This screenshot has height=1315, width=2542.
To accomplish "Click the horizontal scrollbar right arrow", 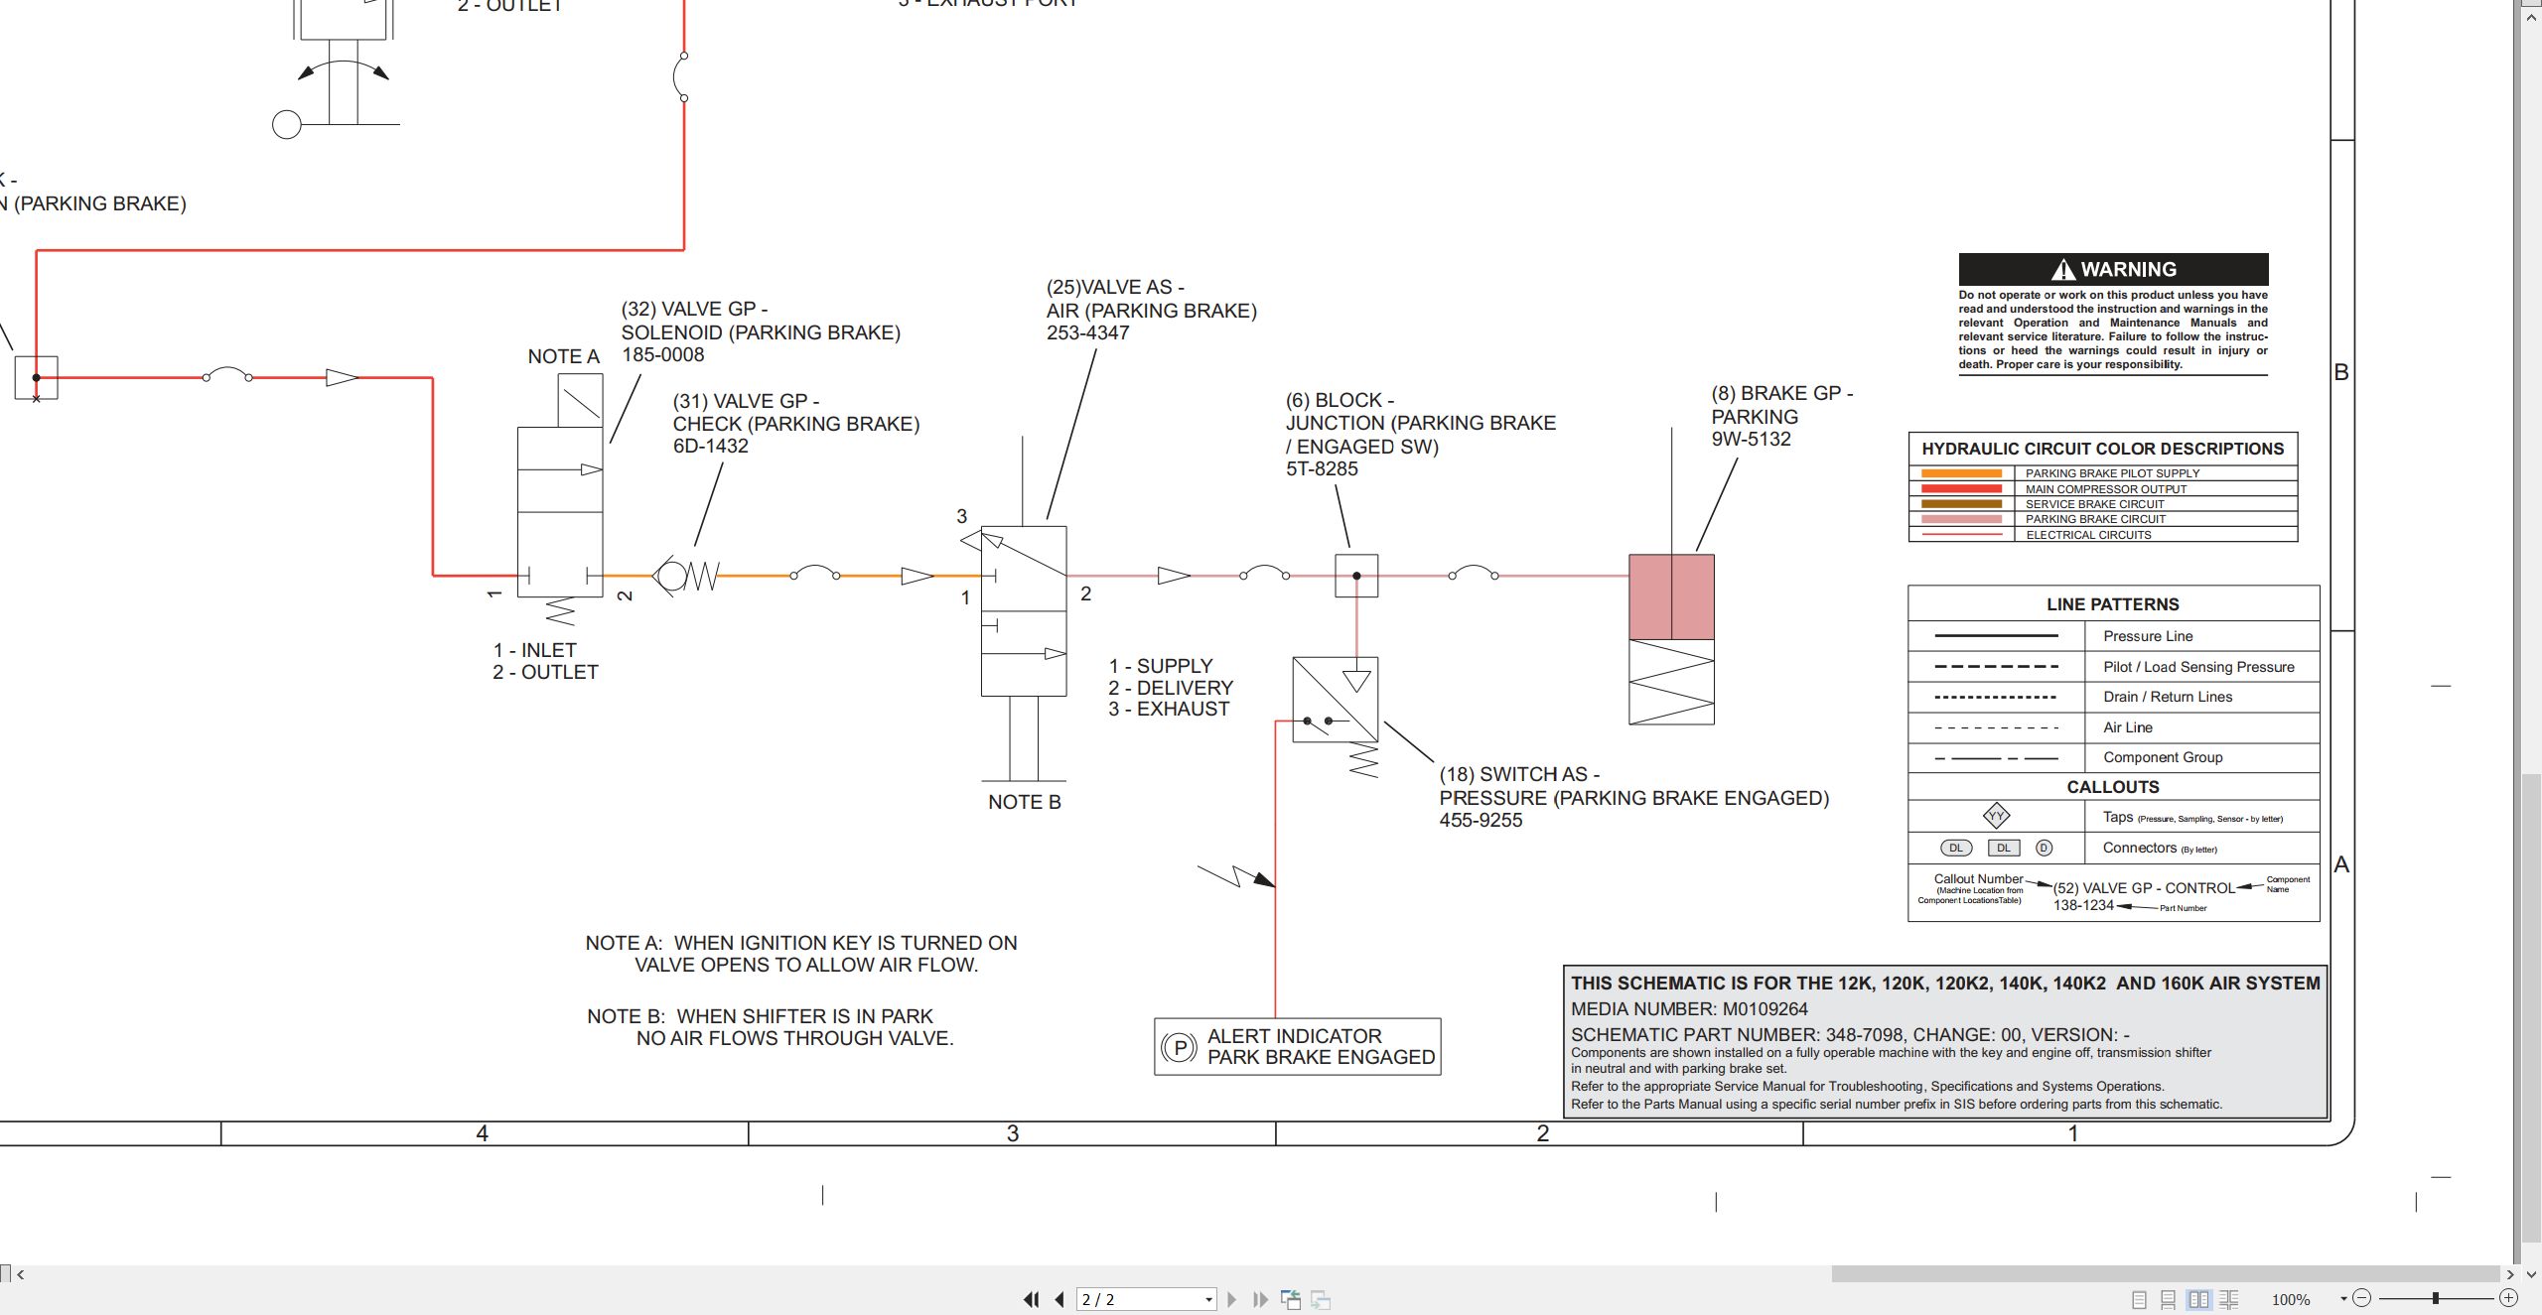I will 2510,1274.
